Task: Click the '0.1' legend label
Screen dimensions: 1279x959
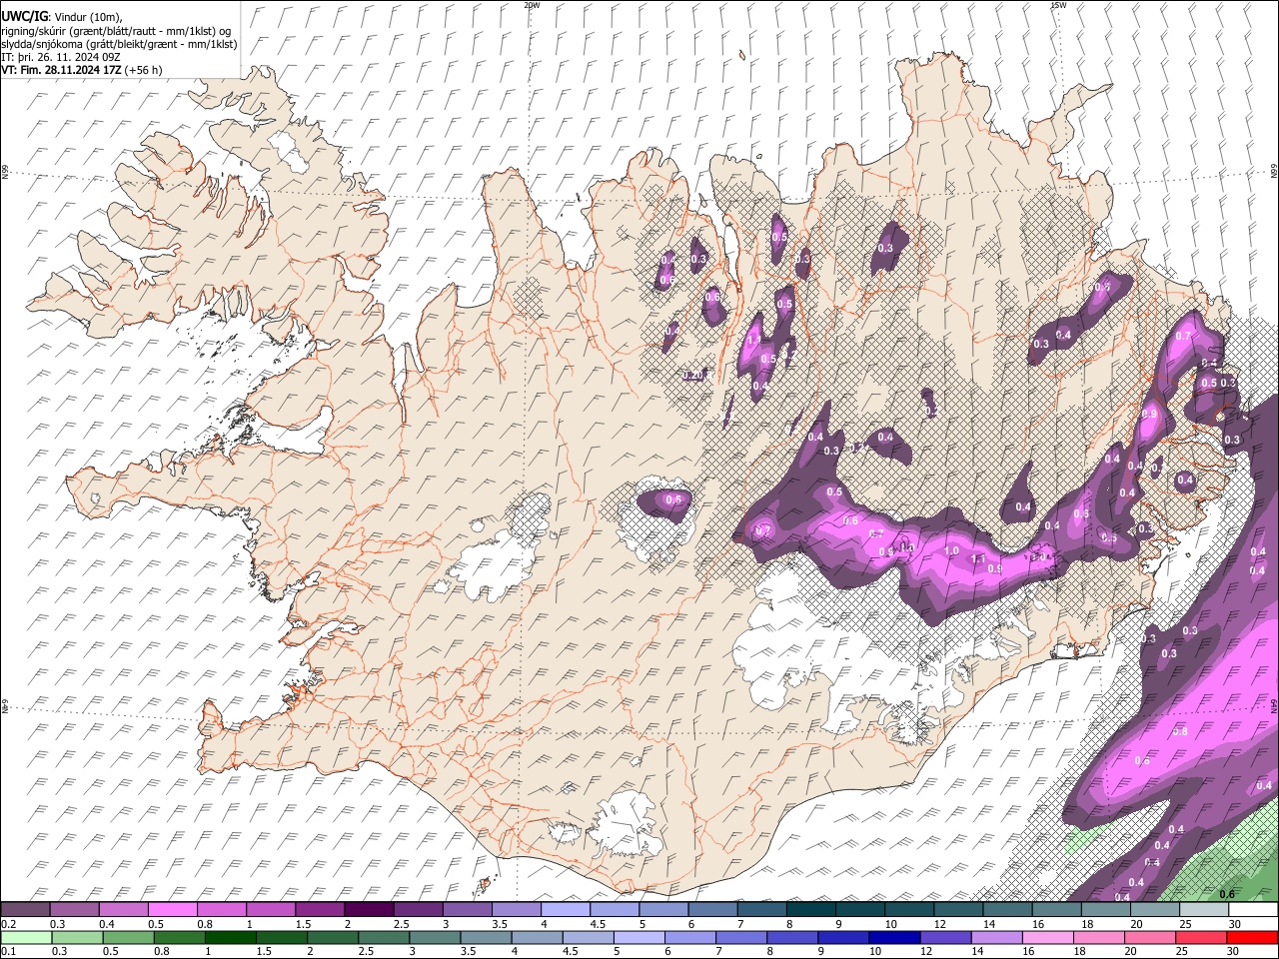Action: tap(9, 952)
